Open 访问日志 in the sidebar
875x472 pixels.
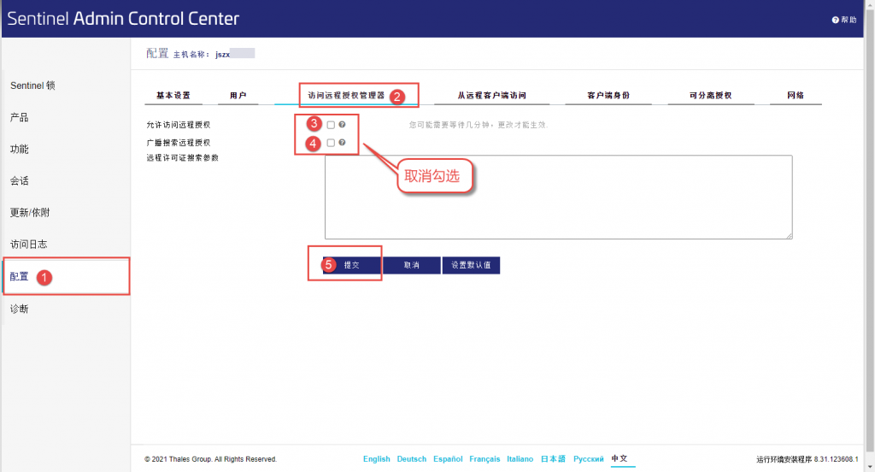(x=29, y=245)
